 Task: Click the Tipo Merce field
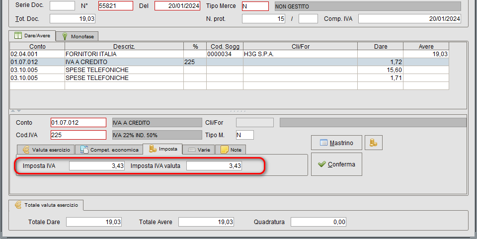[x=255, y=6]
